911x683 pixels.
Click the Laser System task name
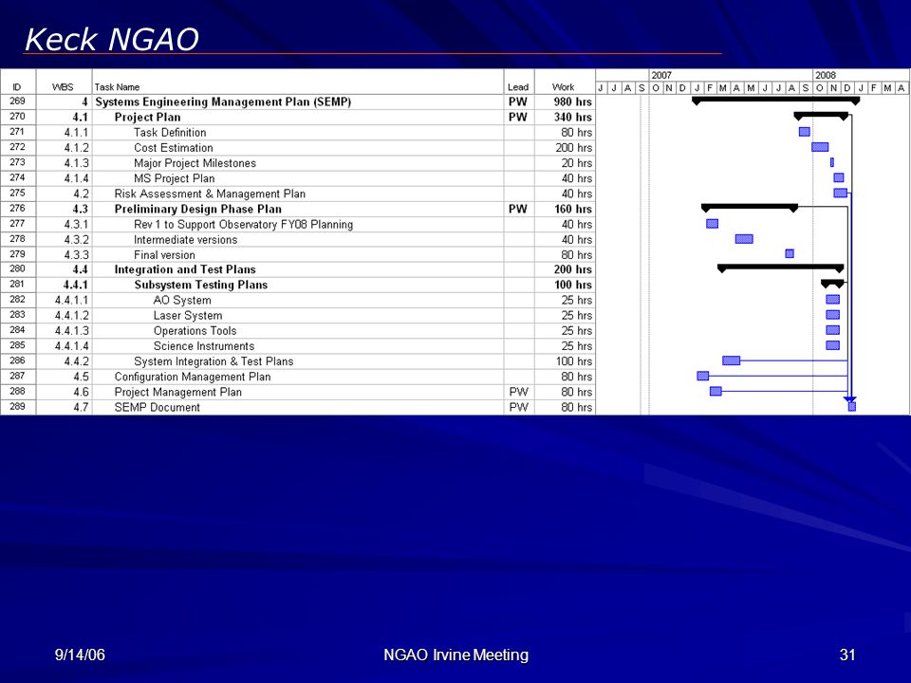[188, 315]
